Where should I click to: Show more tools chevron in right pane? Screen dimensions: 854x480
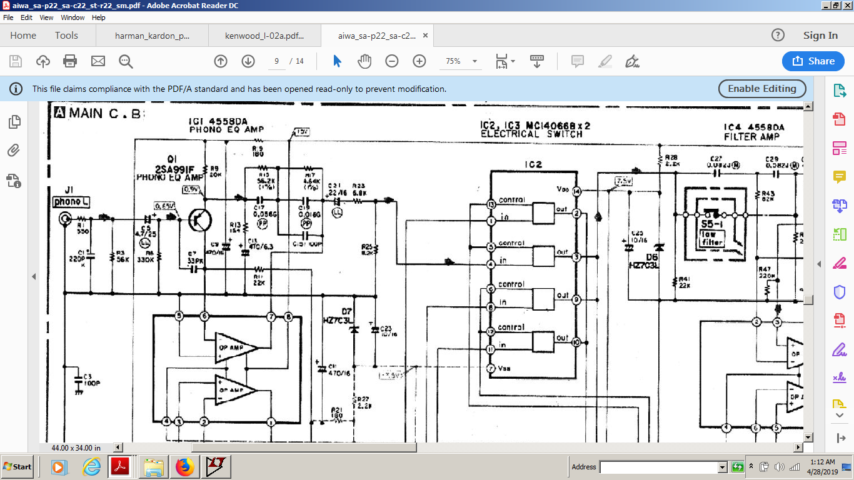839,415
